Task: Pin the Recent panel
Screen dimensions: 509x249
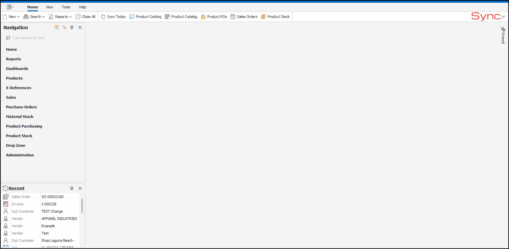Action: [x=72, y=188]
